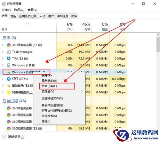Switch to the 启动 tab
The width and height of the screenshot is (160, 142).
point(42,16)
